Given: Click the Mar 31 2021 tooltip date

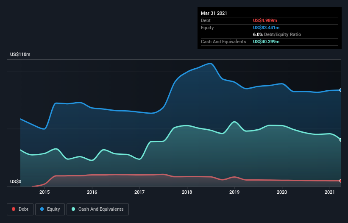Looking at the screenshot, I should click(214, 13).
